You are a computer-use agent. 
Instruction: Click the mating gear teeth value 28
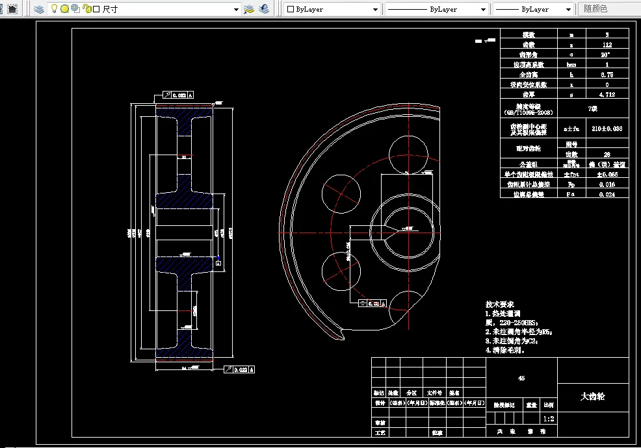point(607,155)
